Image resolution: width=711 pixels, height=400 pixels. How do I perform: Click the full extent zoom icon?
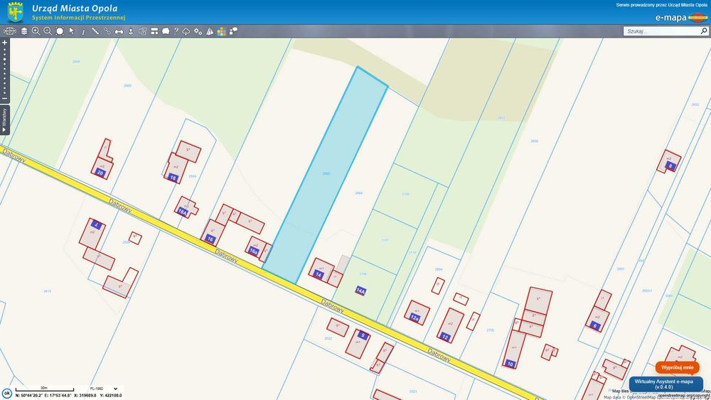(x=60, y=31)
